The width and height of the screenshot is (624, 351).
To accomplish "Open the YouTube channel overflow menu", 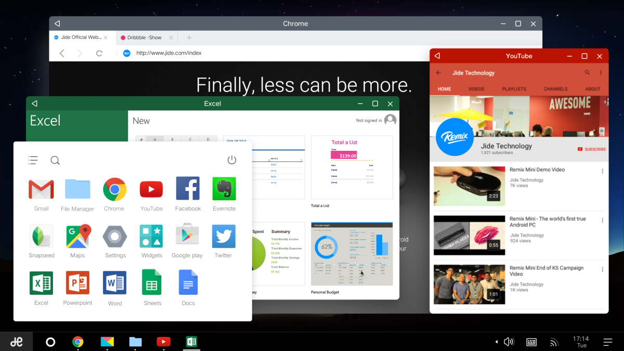I will click(601, 73).
